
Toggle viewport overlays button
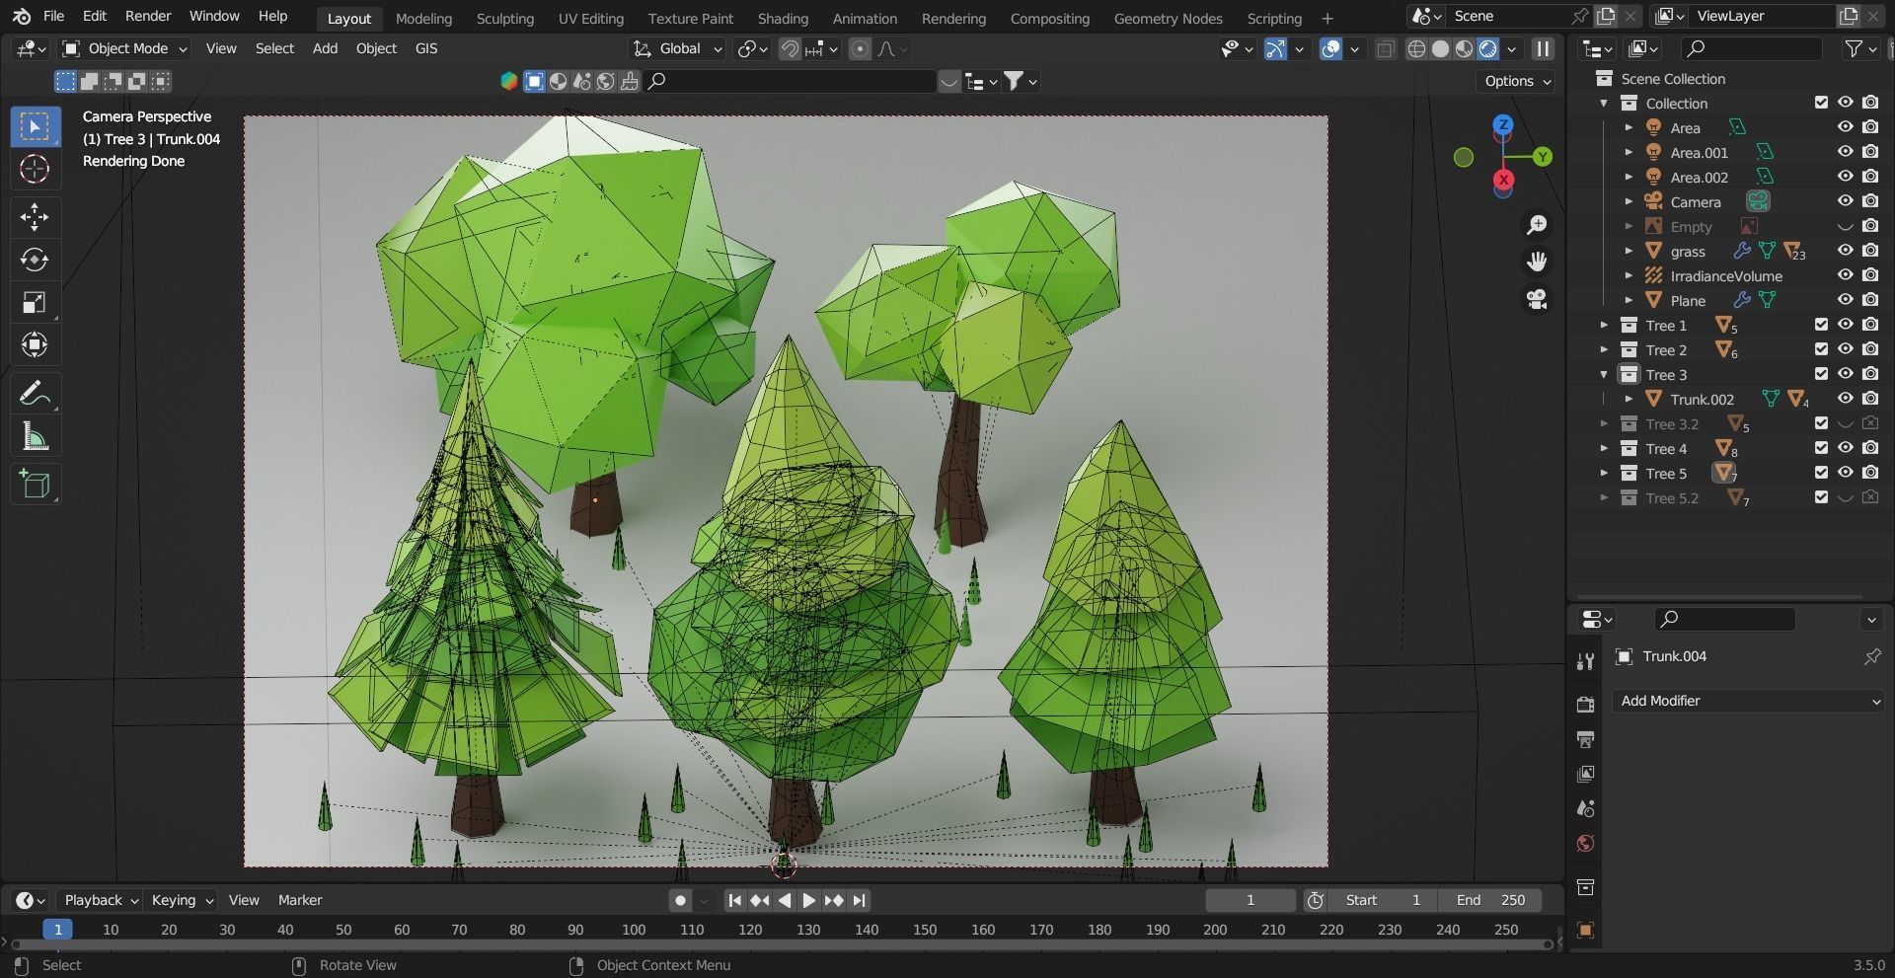coord(1330,48)
